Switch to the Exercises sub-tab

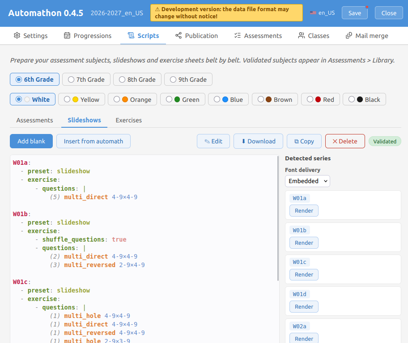click(x=129, y=120)
